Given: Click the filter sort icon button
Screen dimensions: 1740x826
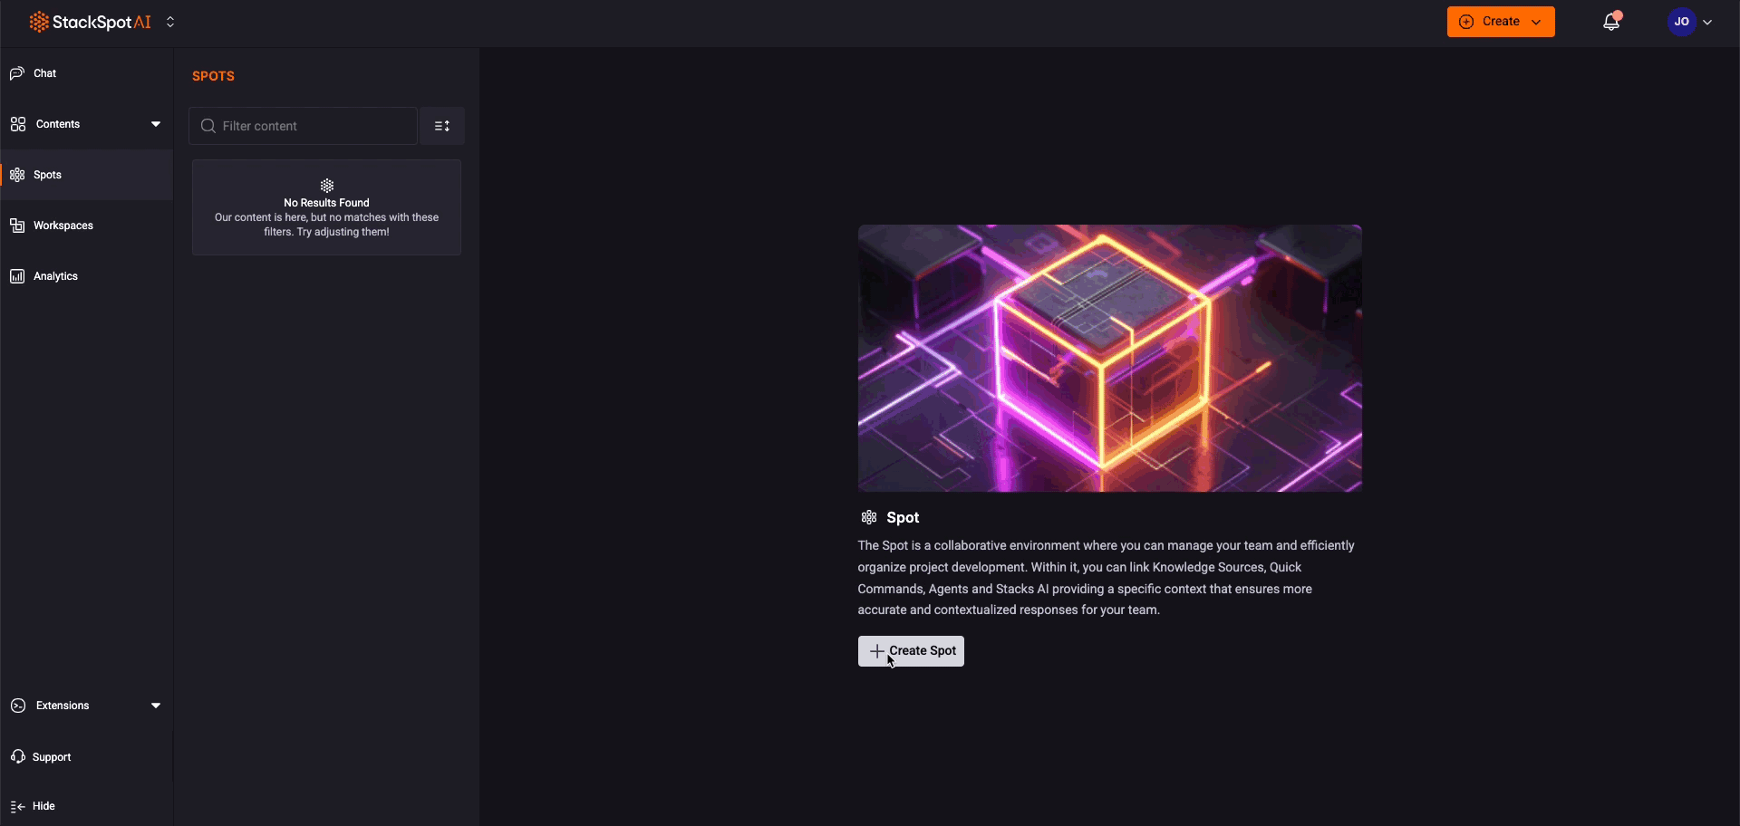Looking at the screenshot, I should coord(442,126).
